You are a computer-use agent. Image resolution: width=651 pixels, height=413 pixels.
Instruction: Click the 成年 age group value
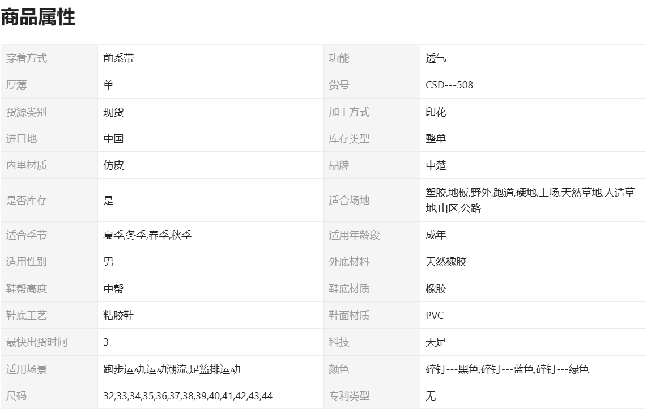pyautogui.click(x=436, y=235)
